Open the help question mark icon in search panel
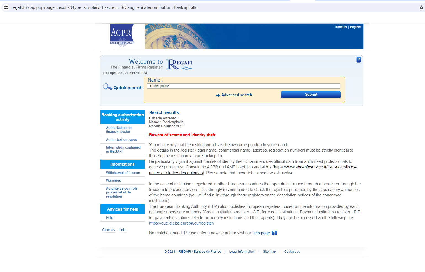This screenshot has height=272, width=425. (358, 60)
